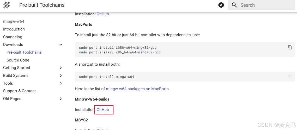Image resolution: width=297 pixels, height=130 pixels.
Task: Click the Pre-built Toolchains header title
Action: click(42, 5)
